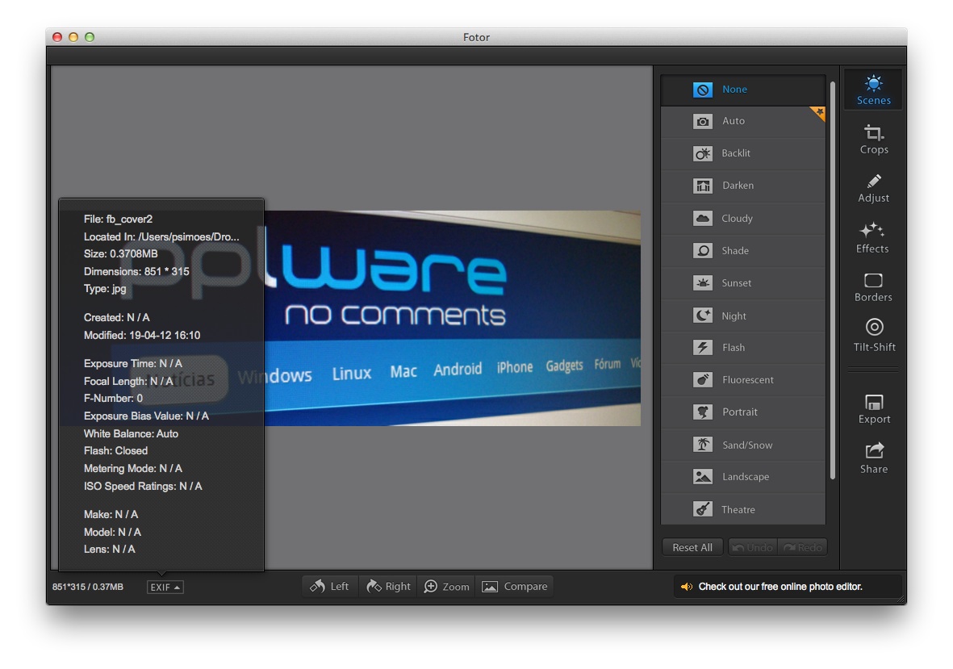Apply the Flash scene lightning icon

point(703,348)
